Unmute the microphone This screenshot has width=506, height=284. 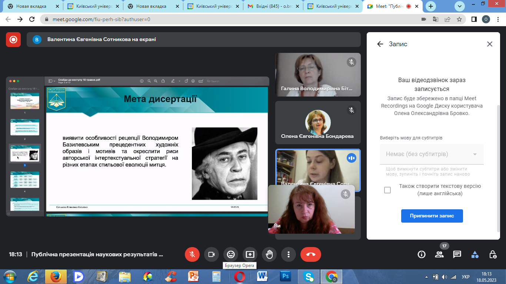[192, 254]
